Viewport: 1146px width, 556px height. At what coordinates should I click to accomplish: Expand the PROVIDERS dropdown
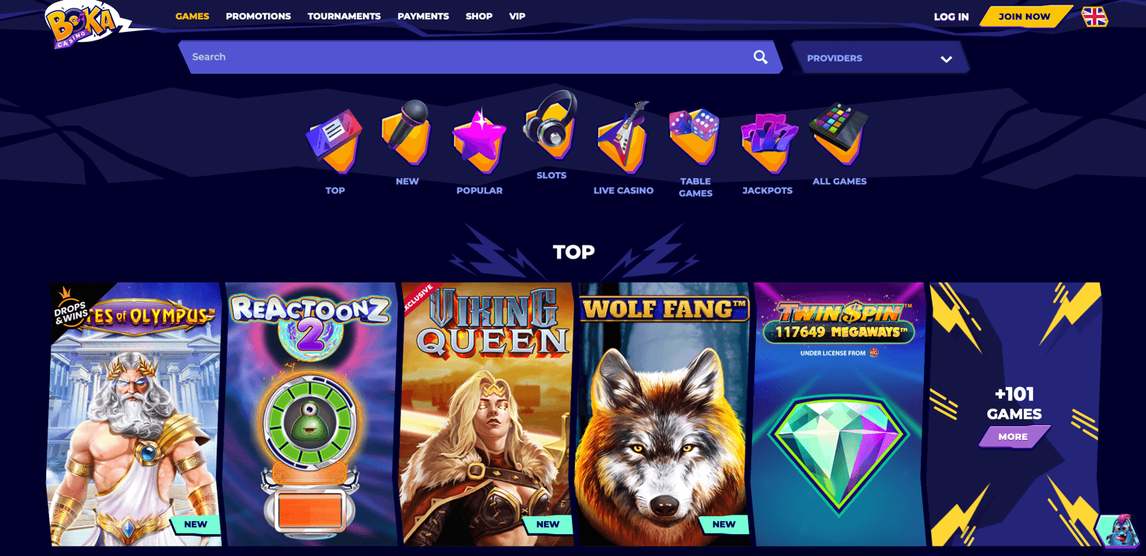(880, 58)
